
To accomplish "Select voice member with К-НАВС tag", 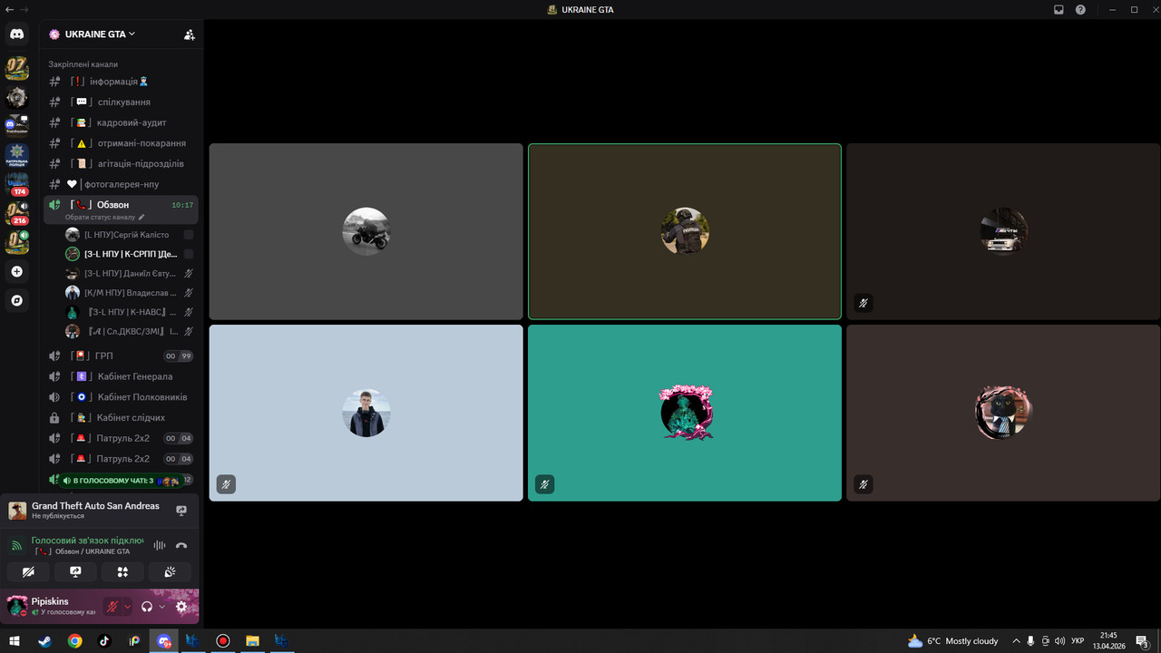I will coord(130,312).
